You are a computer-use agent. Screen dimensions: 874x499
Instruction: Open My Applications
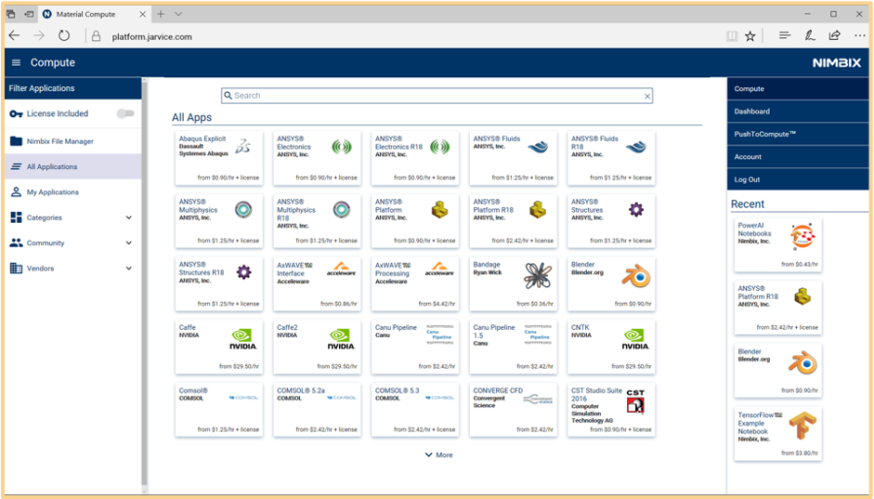[x=73, y=192]
